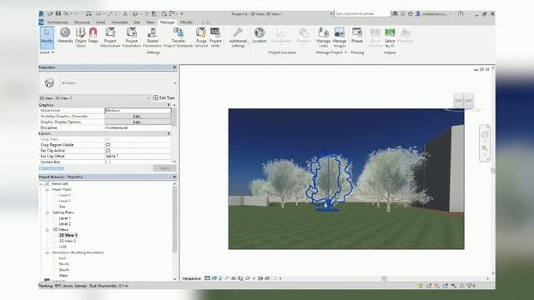Open the View ribbon tab
The height and width of the screenshot is (300, 534).
[150, 22]
